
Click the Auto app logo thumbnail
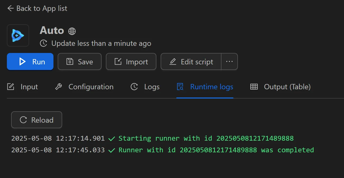pyautogui.click(x=18, y=35)
